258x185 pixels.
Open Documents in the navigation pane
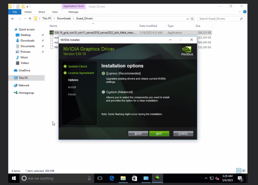pyautogui.click(x=28, y=46)
